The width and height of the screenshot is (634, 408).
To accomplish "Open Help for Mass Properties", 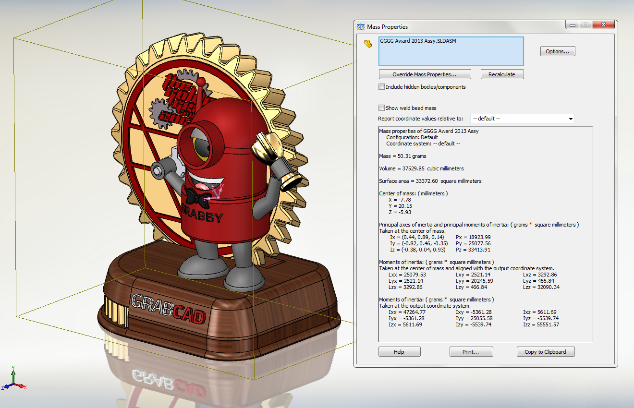I will (399, 352).
